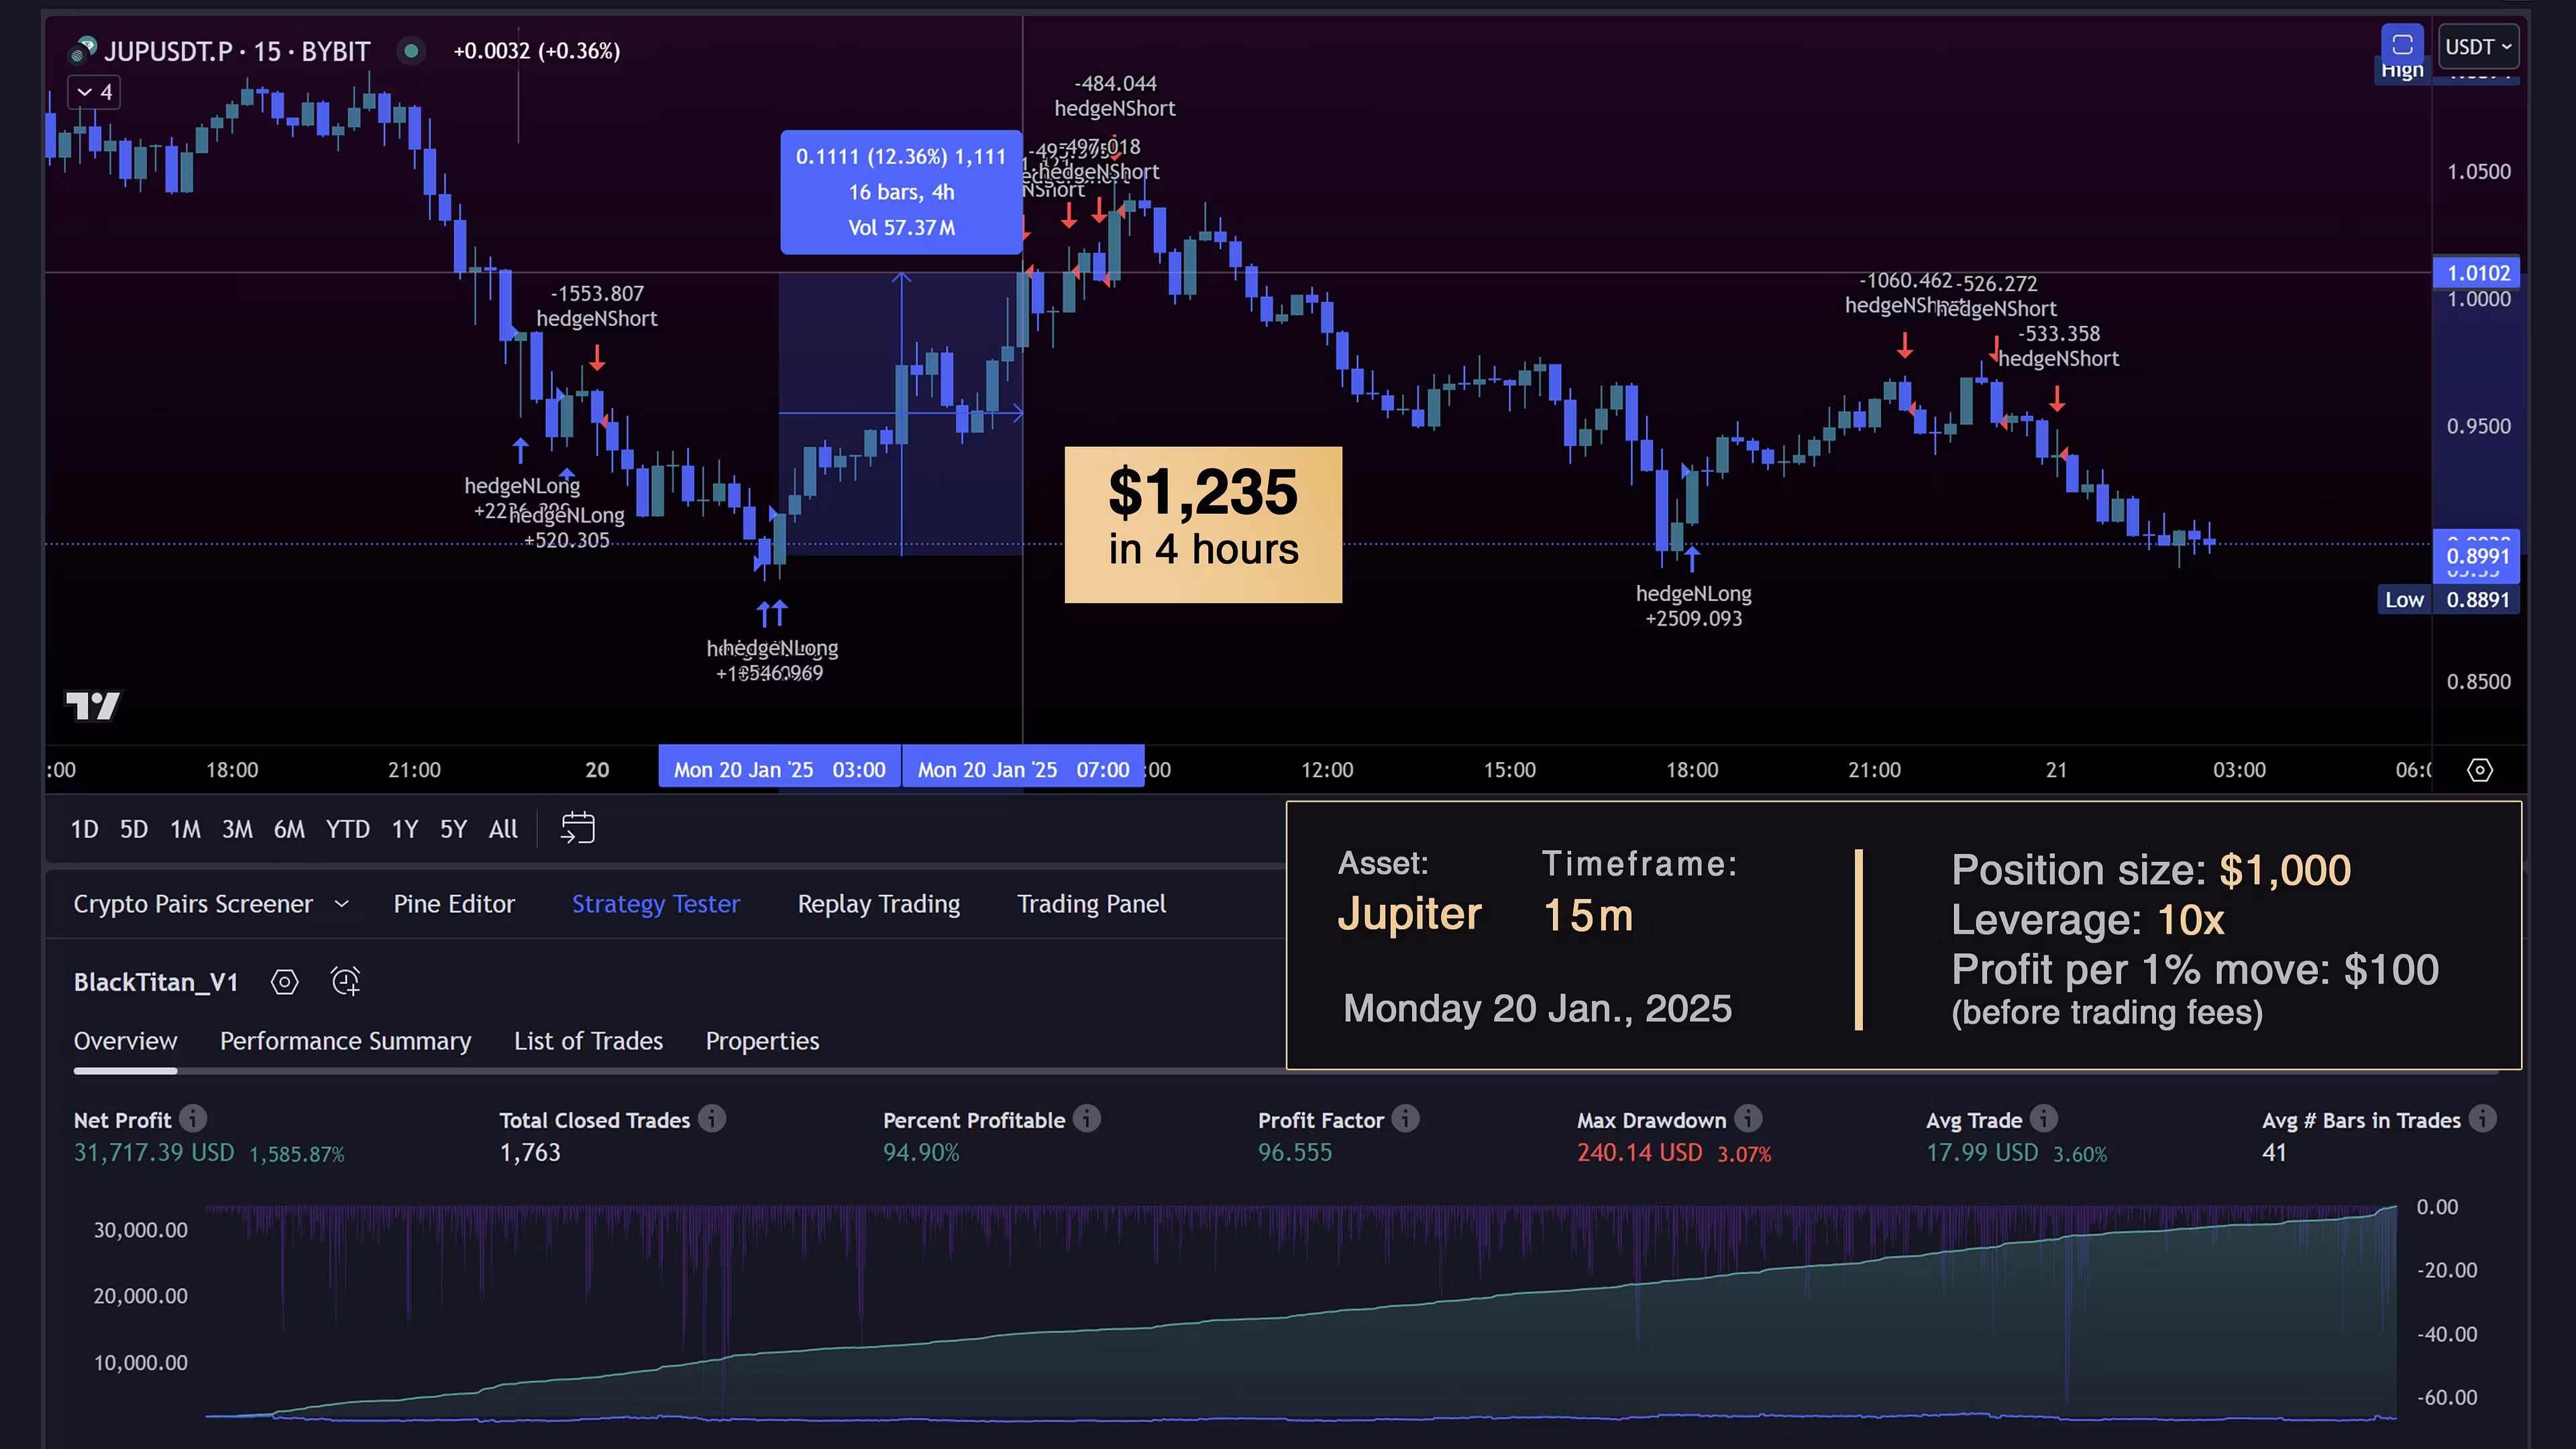Open the Pine Editor panel
Viewport: 2576px width, 1449px height.
454,904
